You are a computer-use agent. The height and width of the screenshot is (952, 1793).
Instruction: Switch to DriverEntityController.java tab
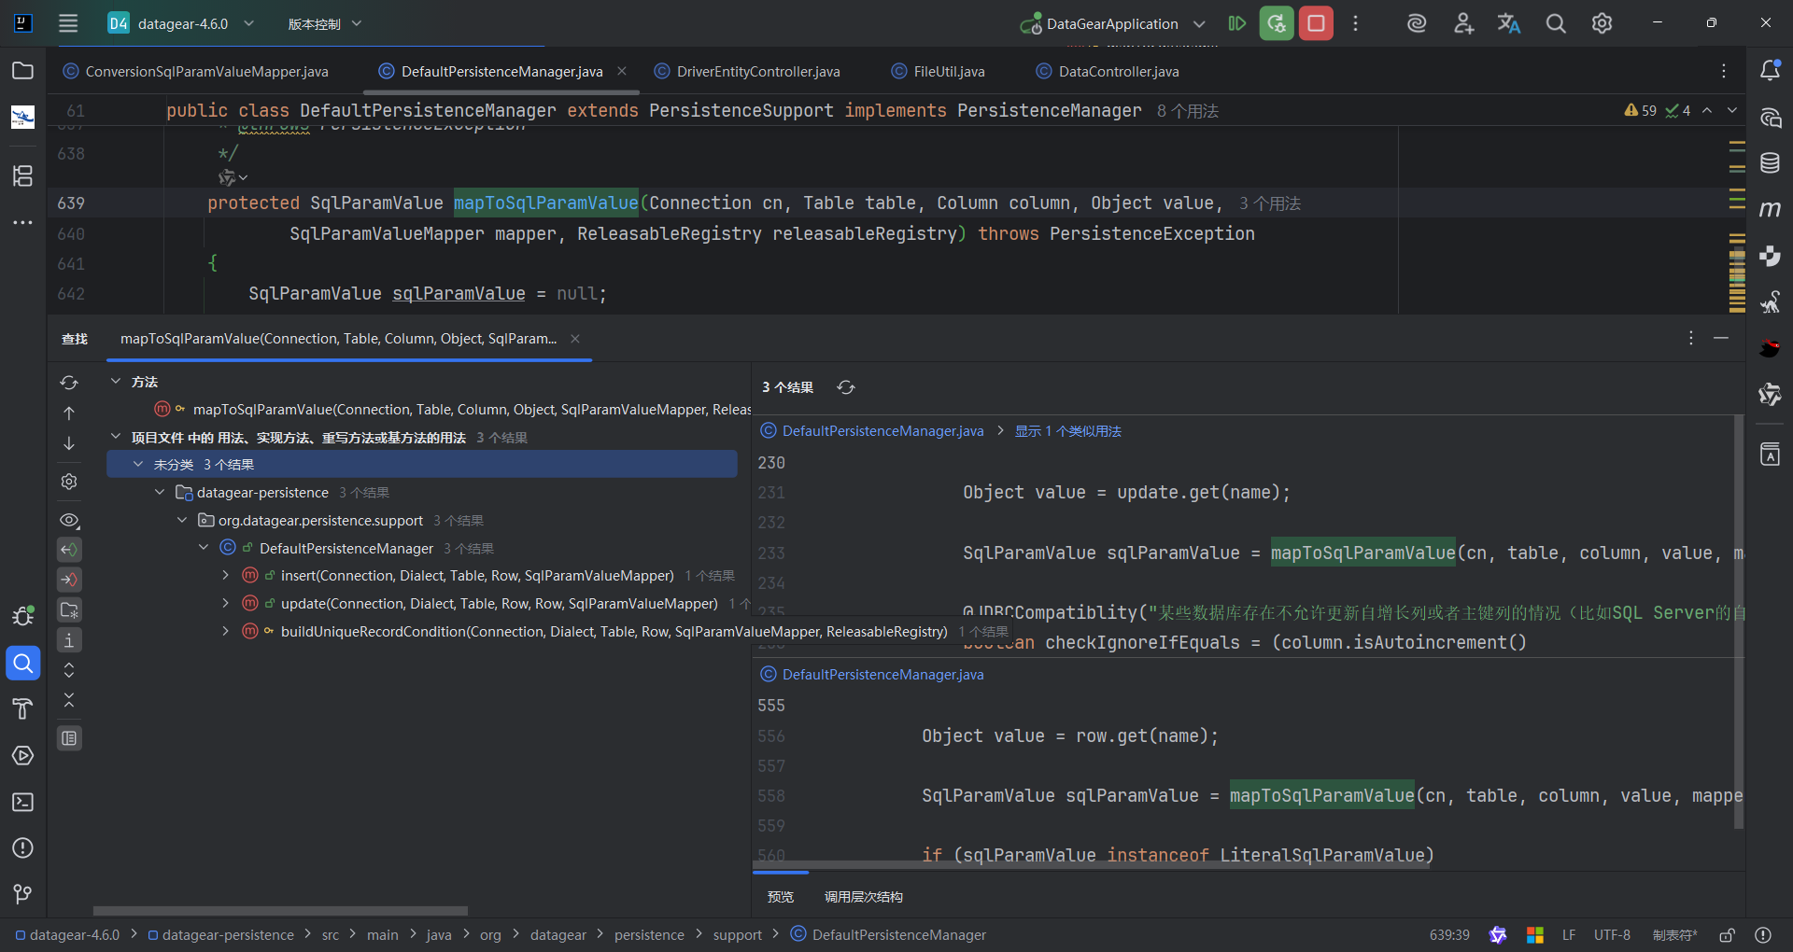coord(747,71)
